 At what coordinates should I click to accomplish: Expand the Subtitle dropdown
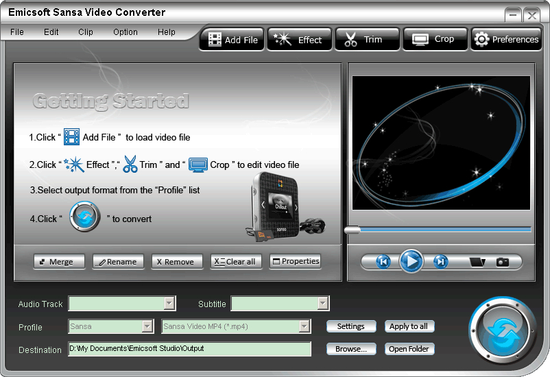pyautogui.click(x=323, y=304)
